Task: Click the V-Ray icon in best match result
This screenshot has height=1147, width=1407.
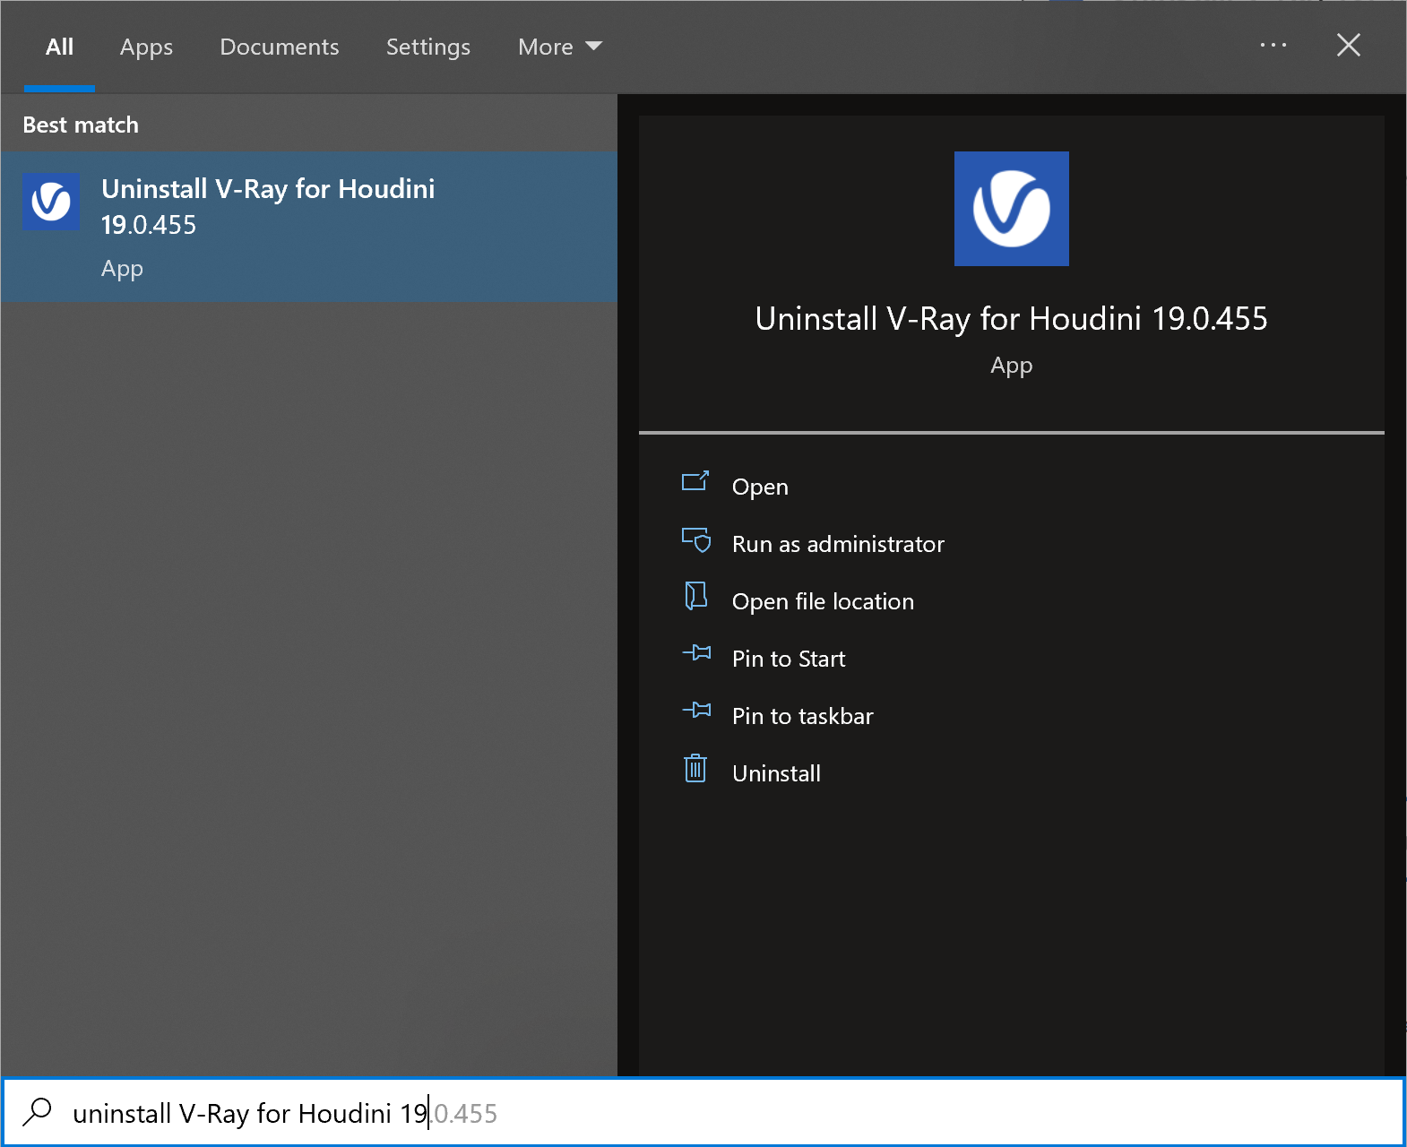Action: (x=51, y=202)
